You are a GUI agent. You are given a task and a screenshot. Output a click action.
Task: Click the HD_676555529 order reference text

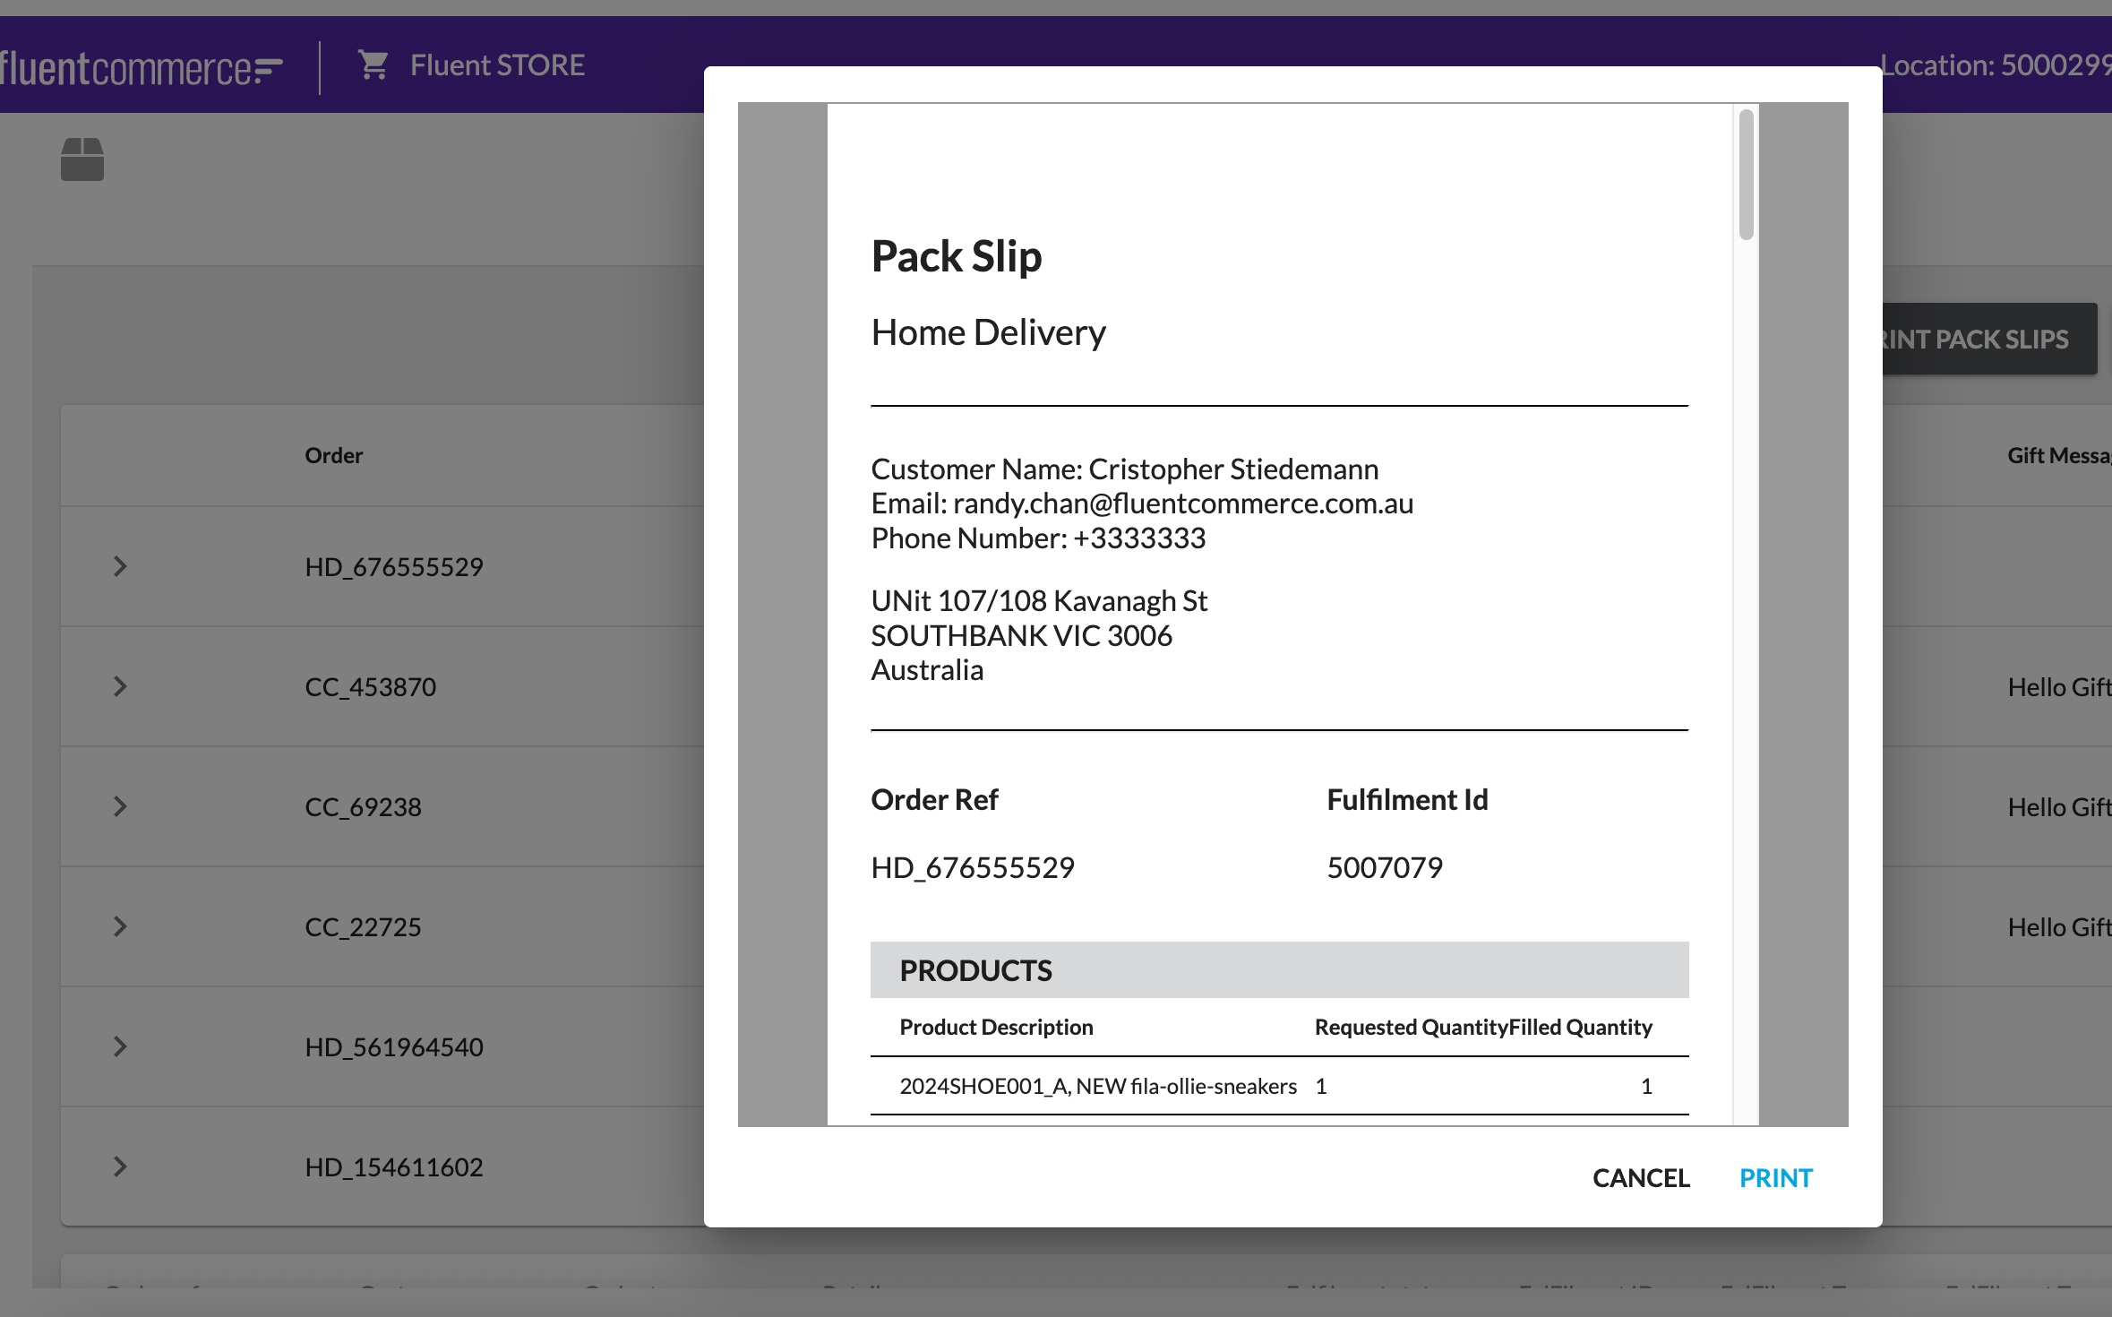pyautogui.click(x=393, y=566)
